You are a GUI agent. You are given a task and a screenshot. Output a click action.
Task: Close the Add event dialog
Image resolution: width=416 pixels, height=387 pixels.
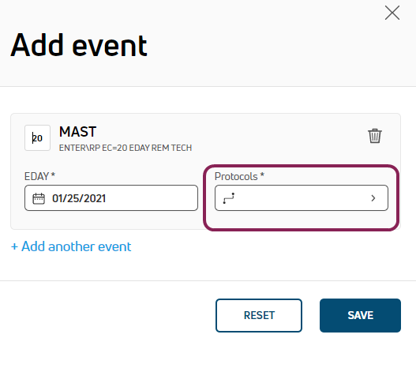[392, 13]
